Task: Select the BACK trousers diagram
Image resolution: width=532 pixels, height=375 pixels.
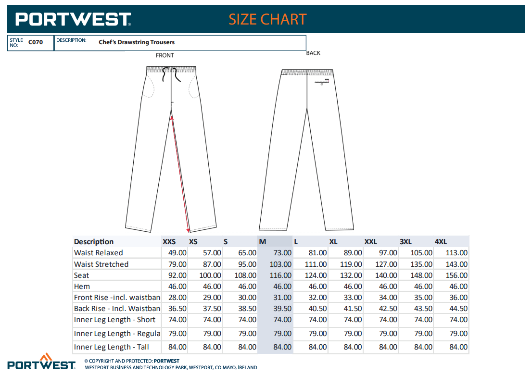Action: pyautogui.click(x=306, y=150)
